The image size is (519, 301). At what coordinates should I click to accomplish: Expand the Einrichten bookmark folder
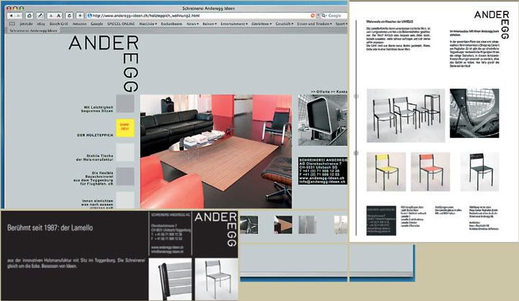tap(261, 24)
